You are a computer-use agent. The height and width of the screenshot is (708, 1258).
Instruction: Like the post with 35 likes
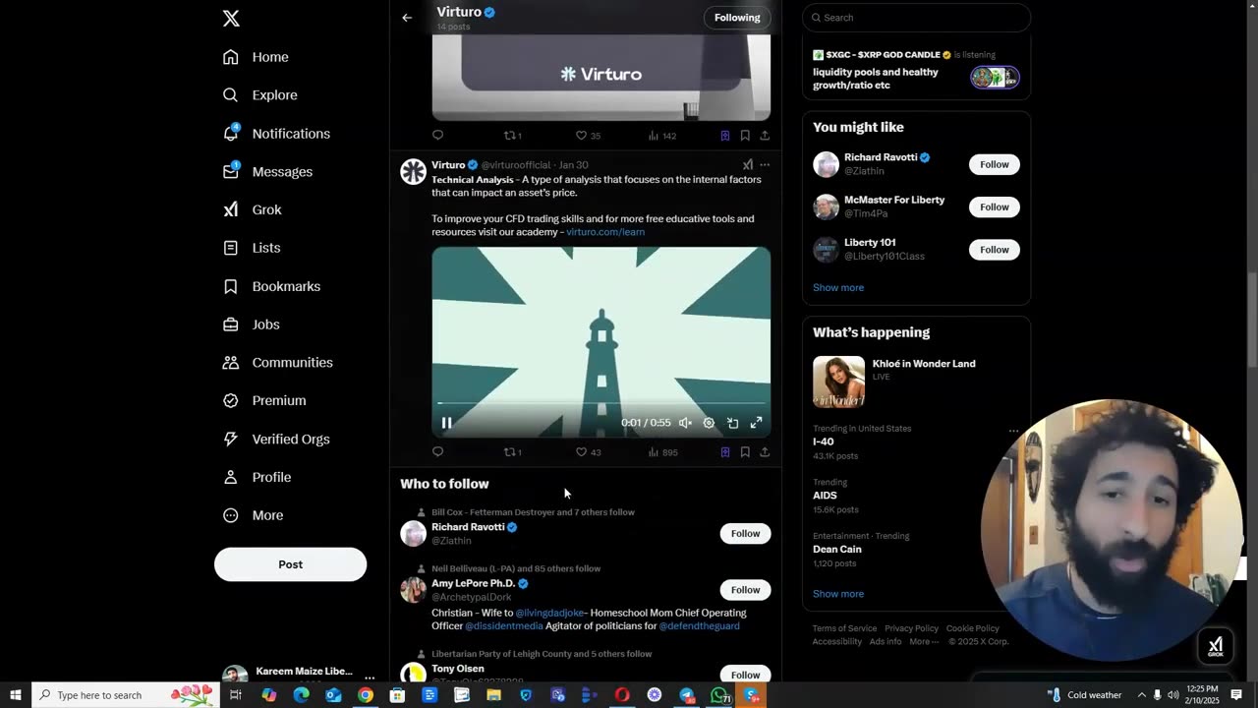[x=587, y=136]
